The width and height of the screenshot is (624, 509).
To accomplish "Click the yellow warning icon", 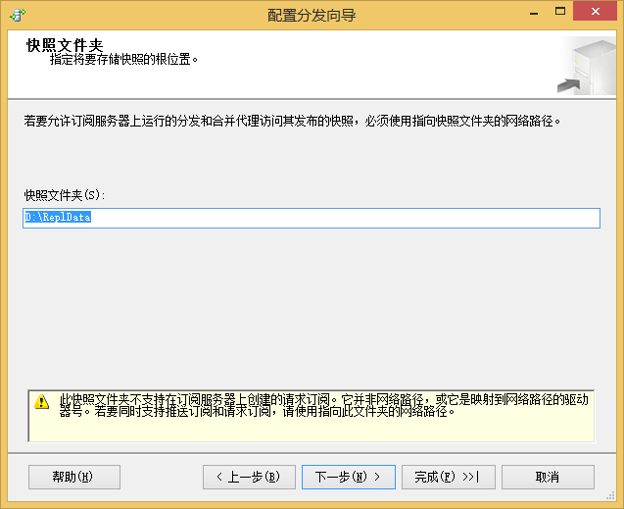I will tap(42, 401).
